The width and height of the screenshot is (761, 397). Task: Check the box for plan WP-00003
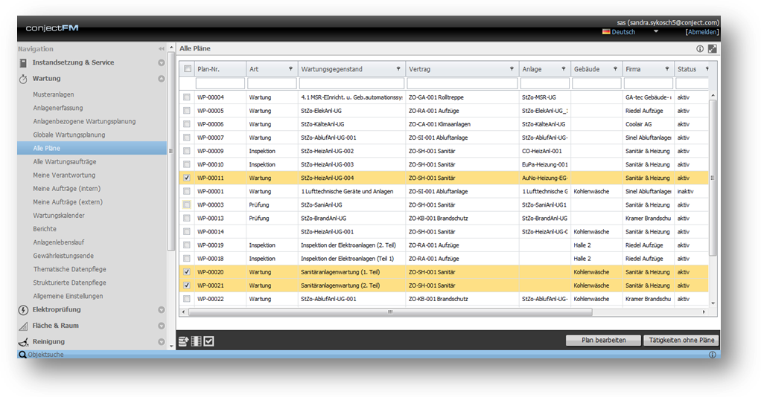187,205
